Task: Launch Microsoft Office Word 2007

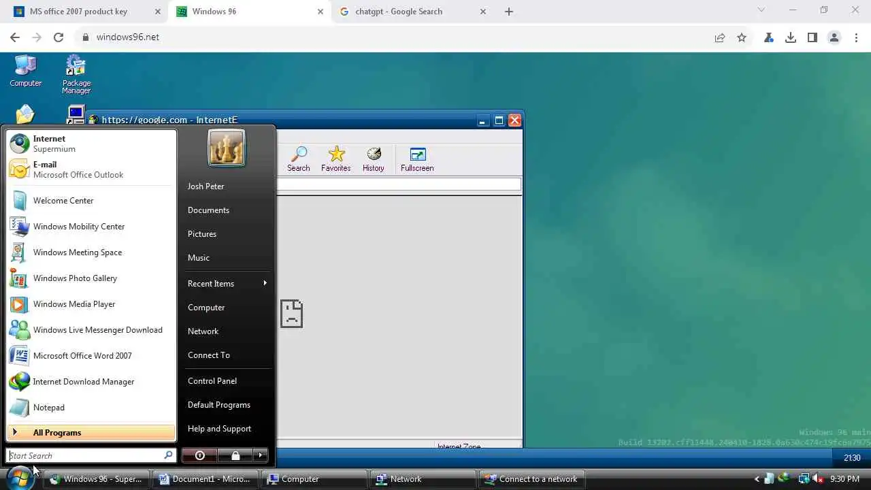Action: tap(91, 356)
